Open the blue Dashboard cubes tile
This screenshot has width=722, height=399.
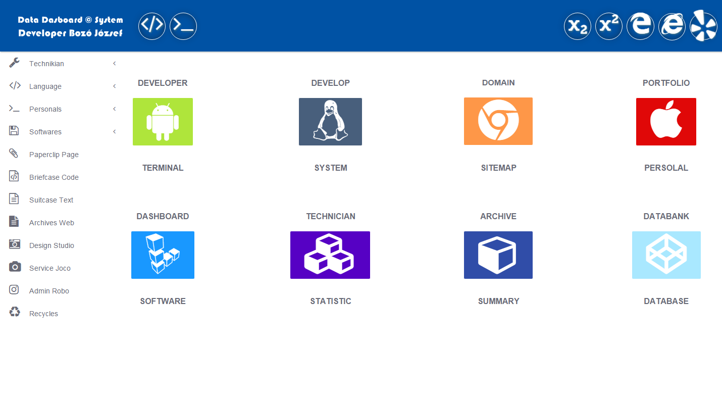click(163, 255)
